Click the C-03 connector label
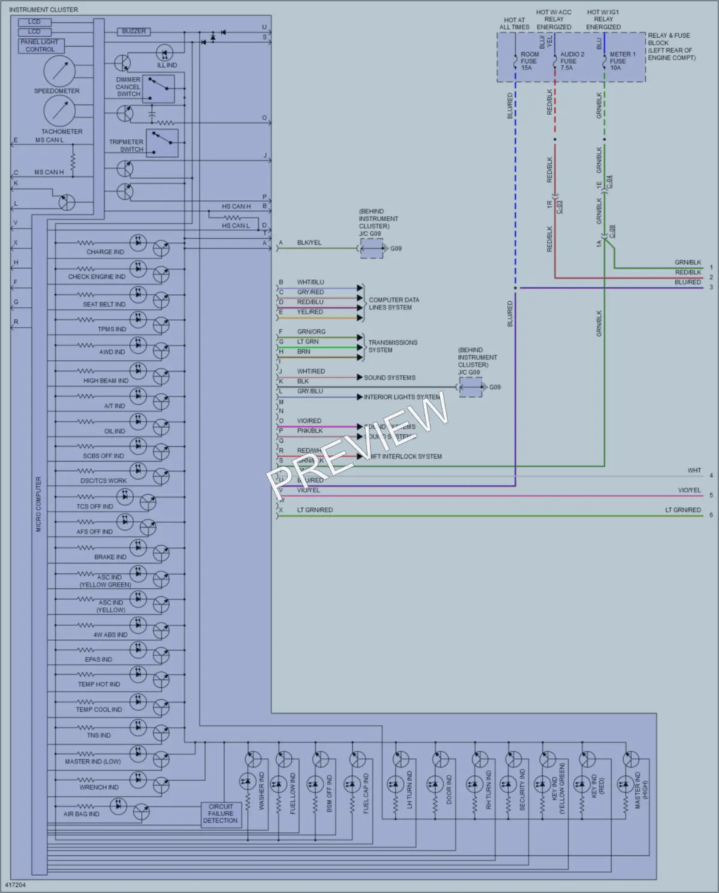This screenshot has width=719, height=893. point(560,207)
